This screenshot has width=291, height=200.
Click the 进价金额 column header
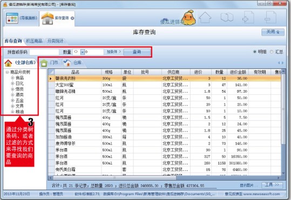coord(238,72)
